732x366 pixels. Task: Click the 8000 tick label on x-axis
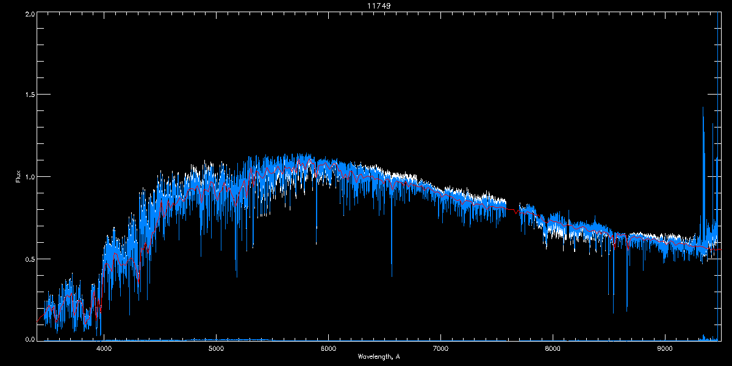pos(553,348)
